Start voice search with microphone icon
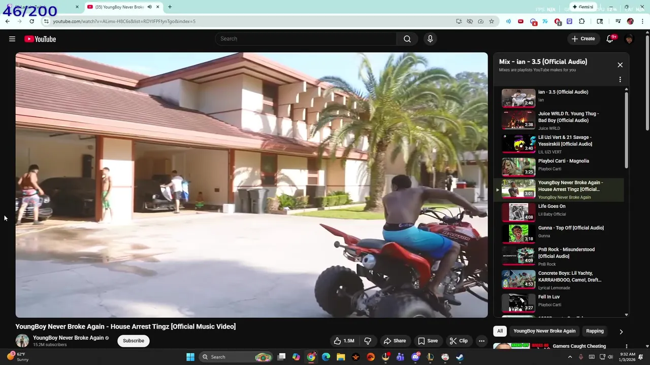The height and width of the screenshot is (365, 650). pyautogui.click(x=430, y=39)
